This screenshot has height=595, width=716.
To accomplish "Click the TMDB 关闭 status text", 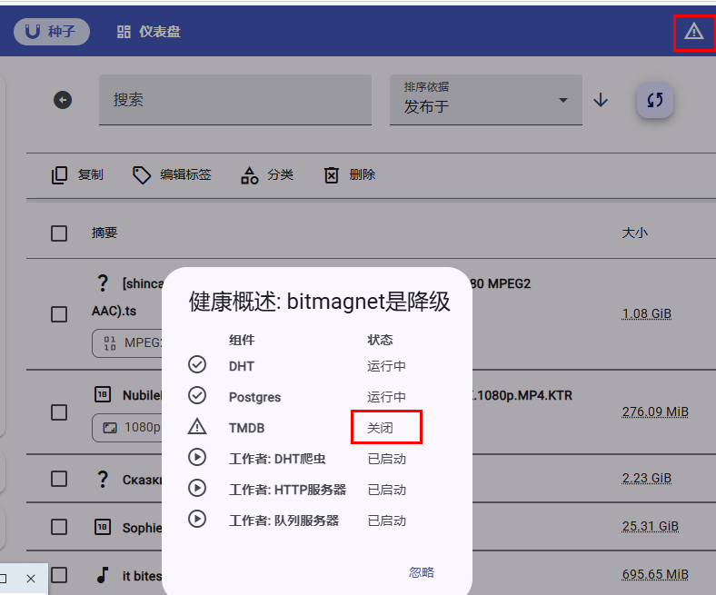I will (380, 428).
